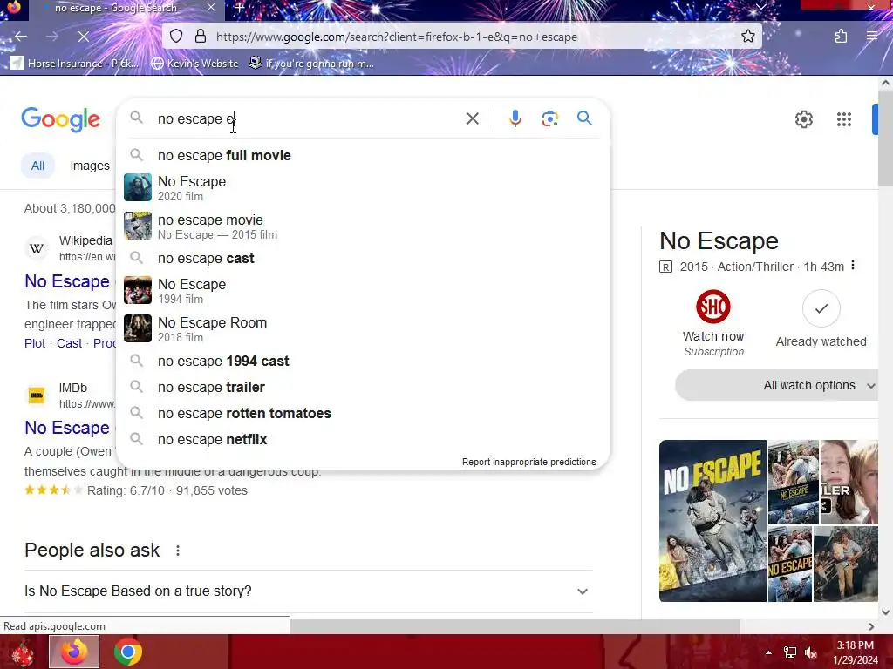Show hidden tray icons arrow
The image size is (893, 669).
(x=768, y=652)
